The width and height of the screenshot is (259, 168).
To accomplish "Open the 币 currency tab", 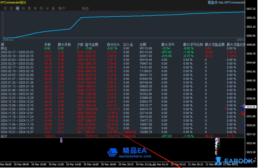I will [x=41, y=9].
